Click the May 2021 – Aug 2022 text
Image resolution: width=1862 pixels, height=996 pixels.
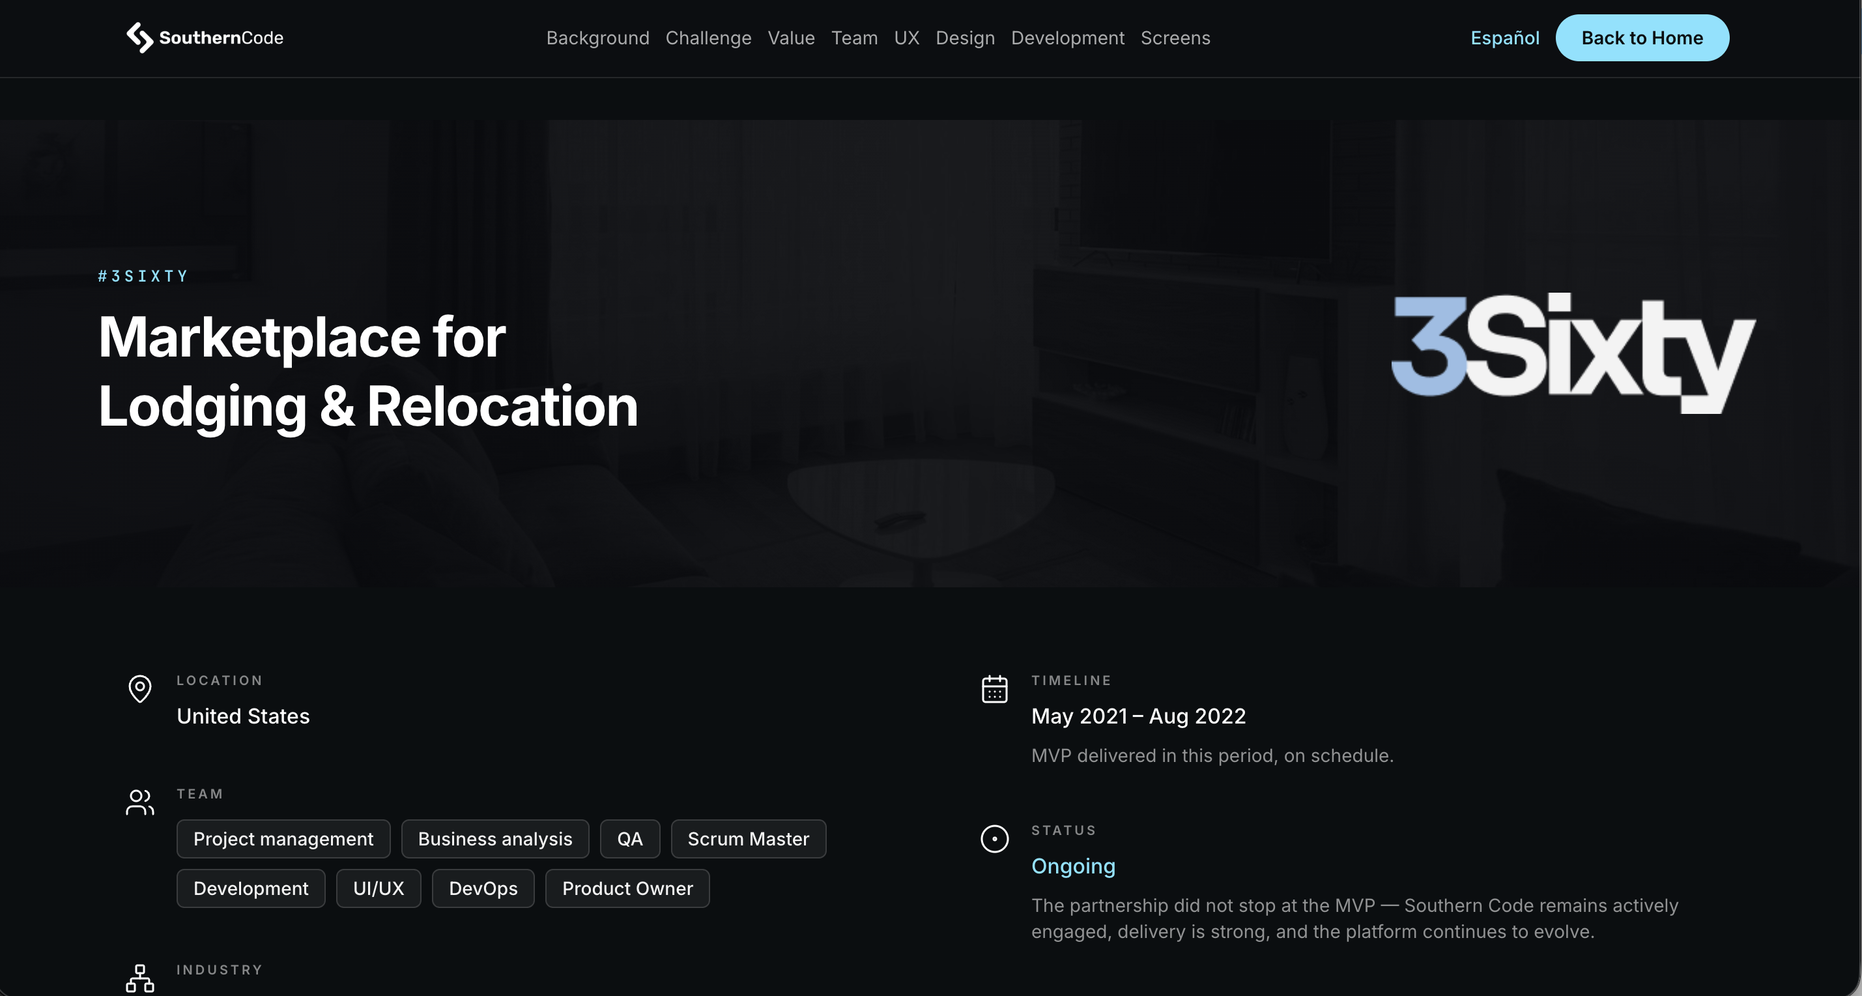pyautogui.click(x=1138, y=716)
